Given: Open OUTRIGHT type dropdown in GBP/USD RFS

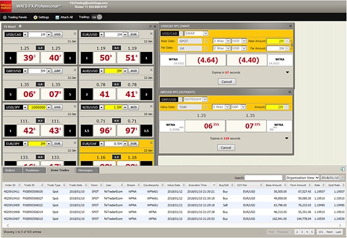Looking at the screenshot, I should pos(205,99).
